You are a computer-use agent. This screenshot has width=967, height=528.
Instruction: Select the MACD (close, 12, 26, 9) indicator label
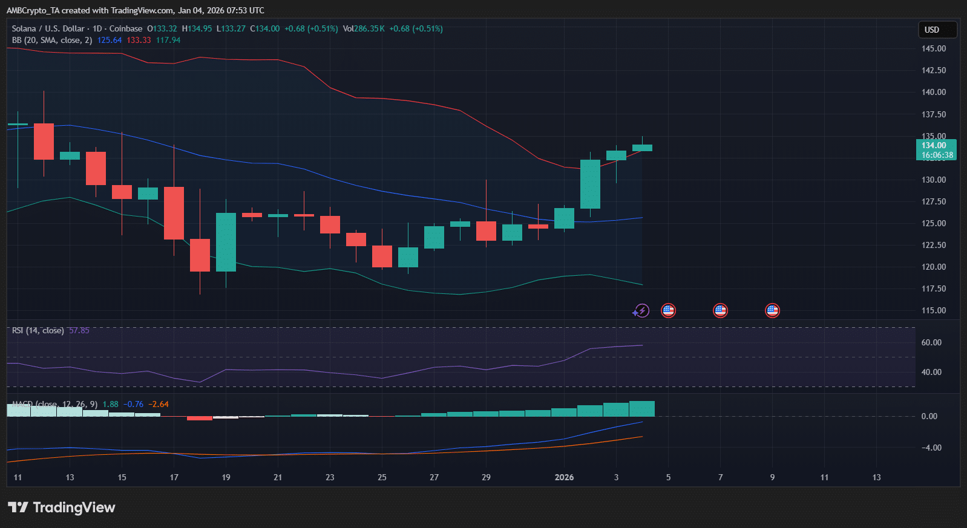54,404
